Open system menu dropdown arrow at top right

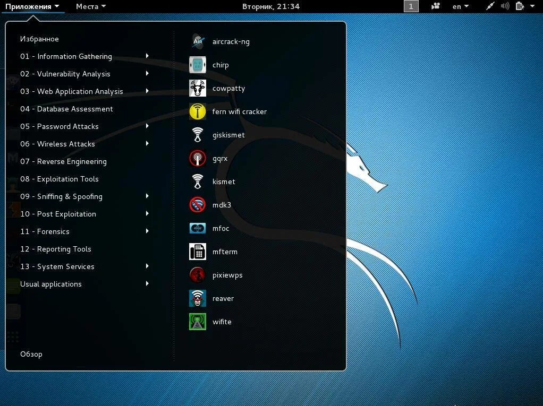532,6
